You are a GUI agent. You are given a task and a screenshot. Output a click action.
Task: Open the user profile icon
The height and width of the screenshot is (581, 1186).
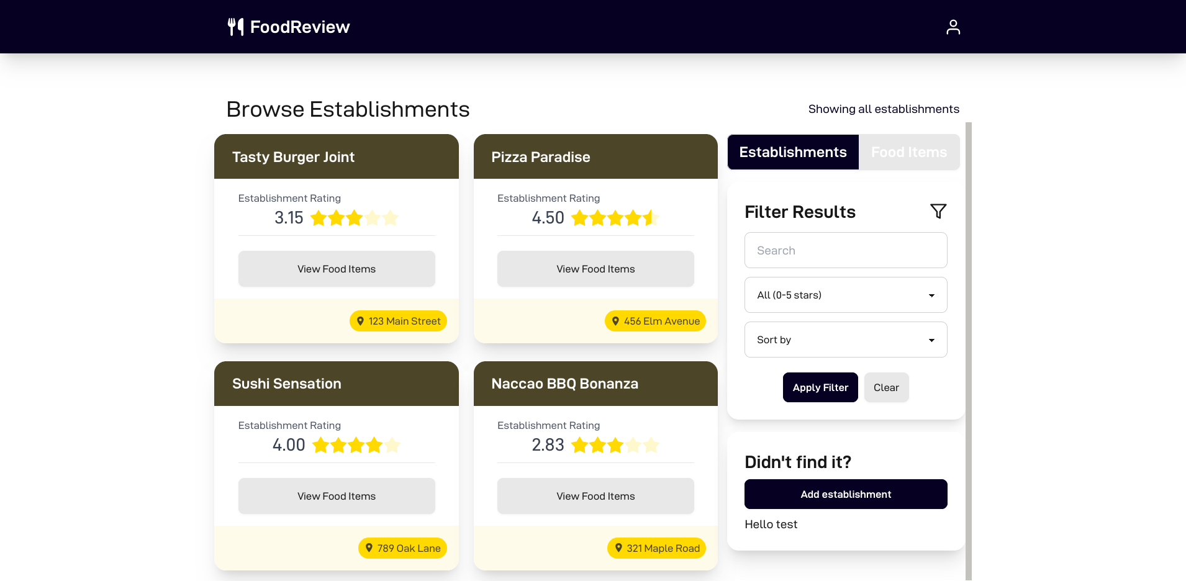[953, 26]
